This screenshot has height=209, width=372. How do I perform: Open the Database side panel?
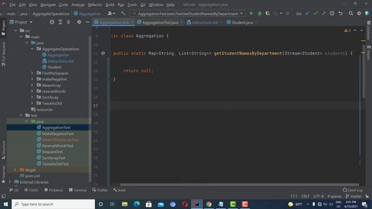pyautogui.click(x=369, y=30)
